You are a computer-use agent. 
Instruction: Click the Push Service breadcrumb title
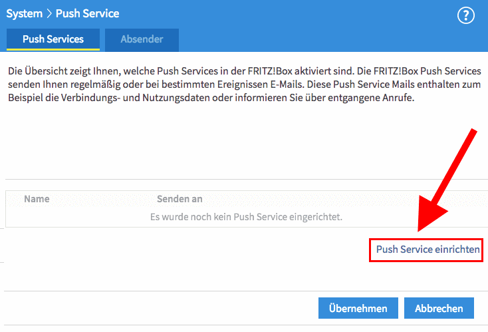[x=87, y=14]
